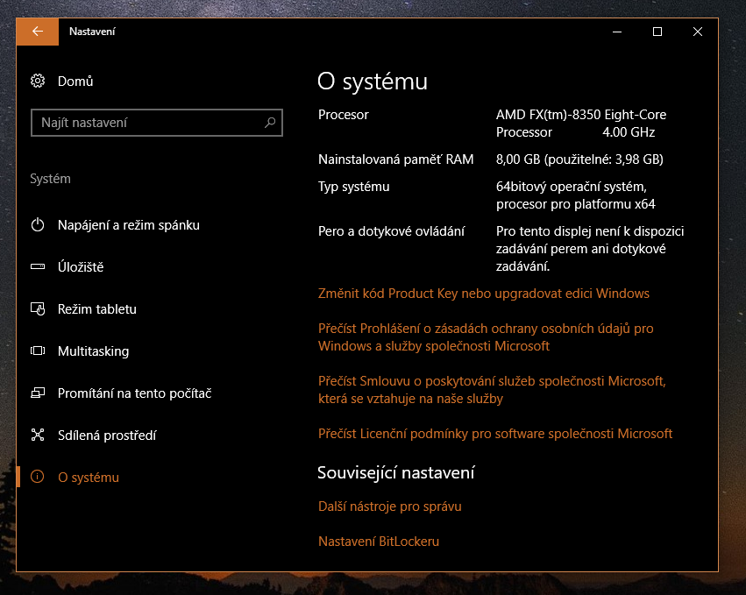Select the Multitasking menu item
746x595 pixels.
(x=93, y=351)
